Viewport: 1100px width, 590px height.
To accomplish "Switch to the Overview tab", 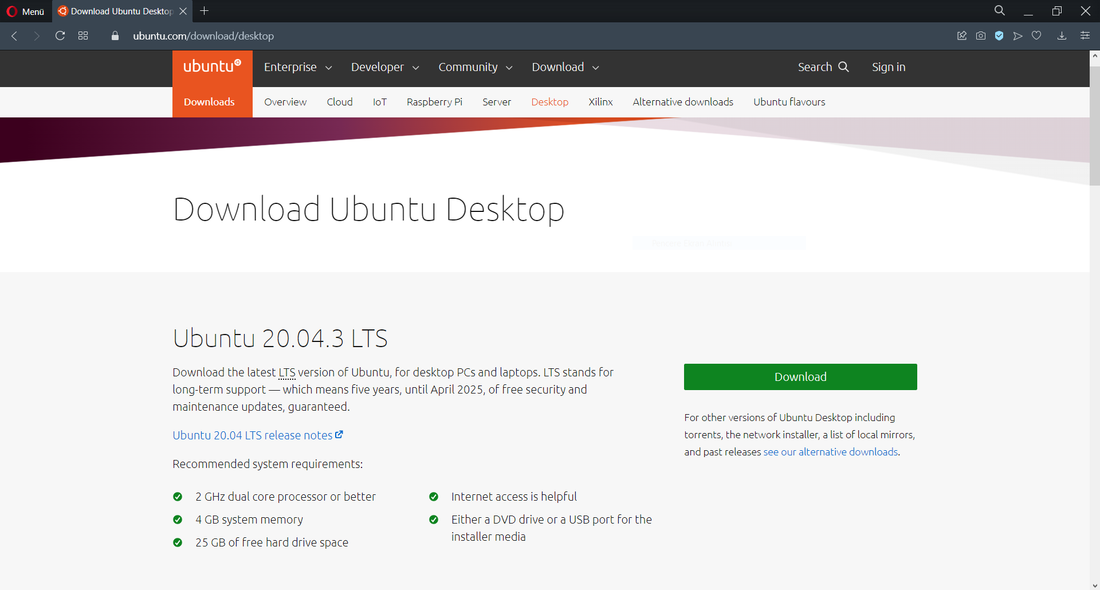I will 285,102.
